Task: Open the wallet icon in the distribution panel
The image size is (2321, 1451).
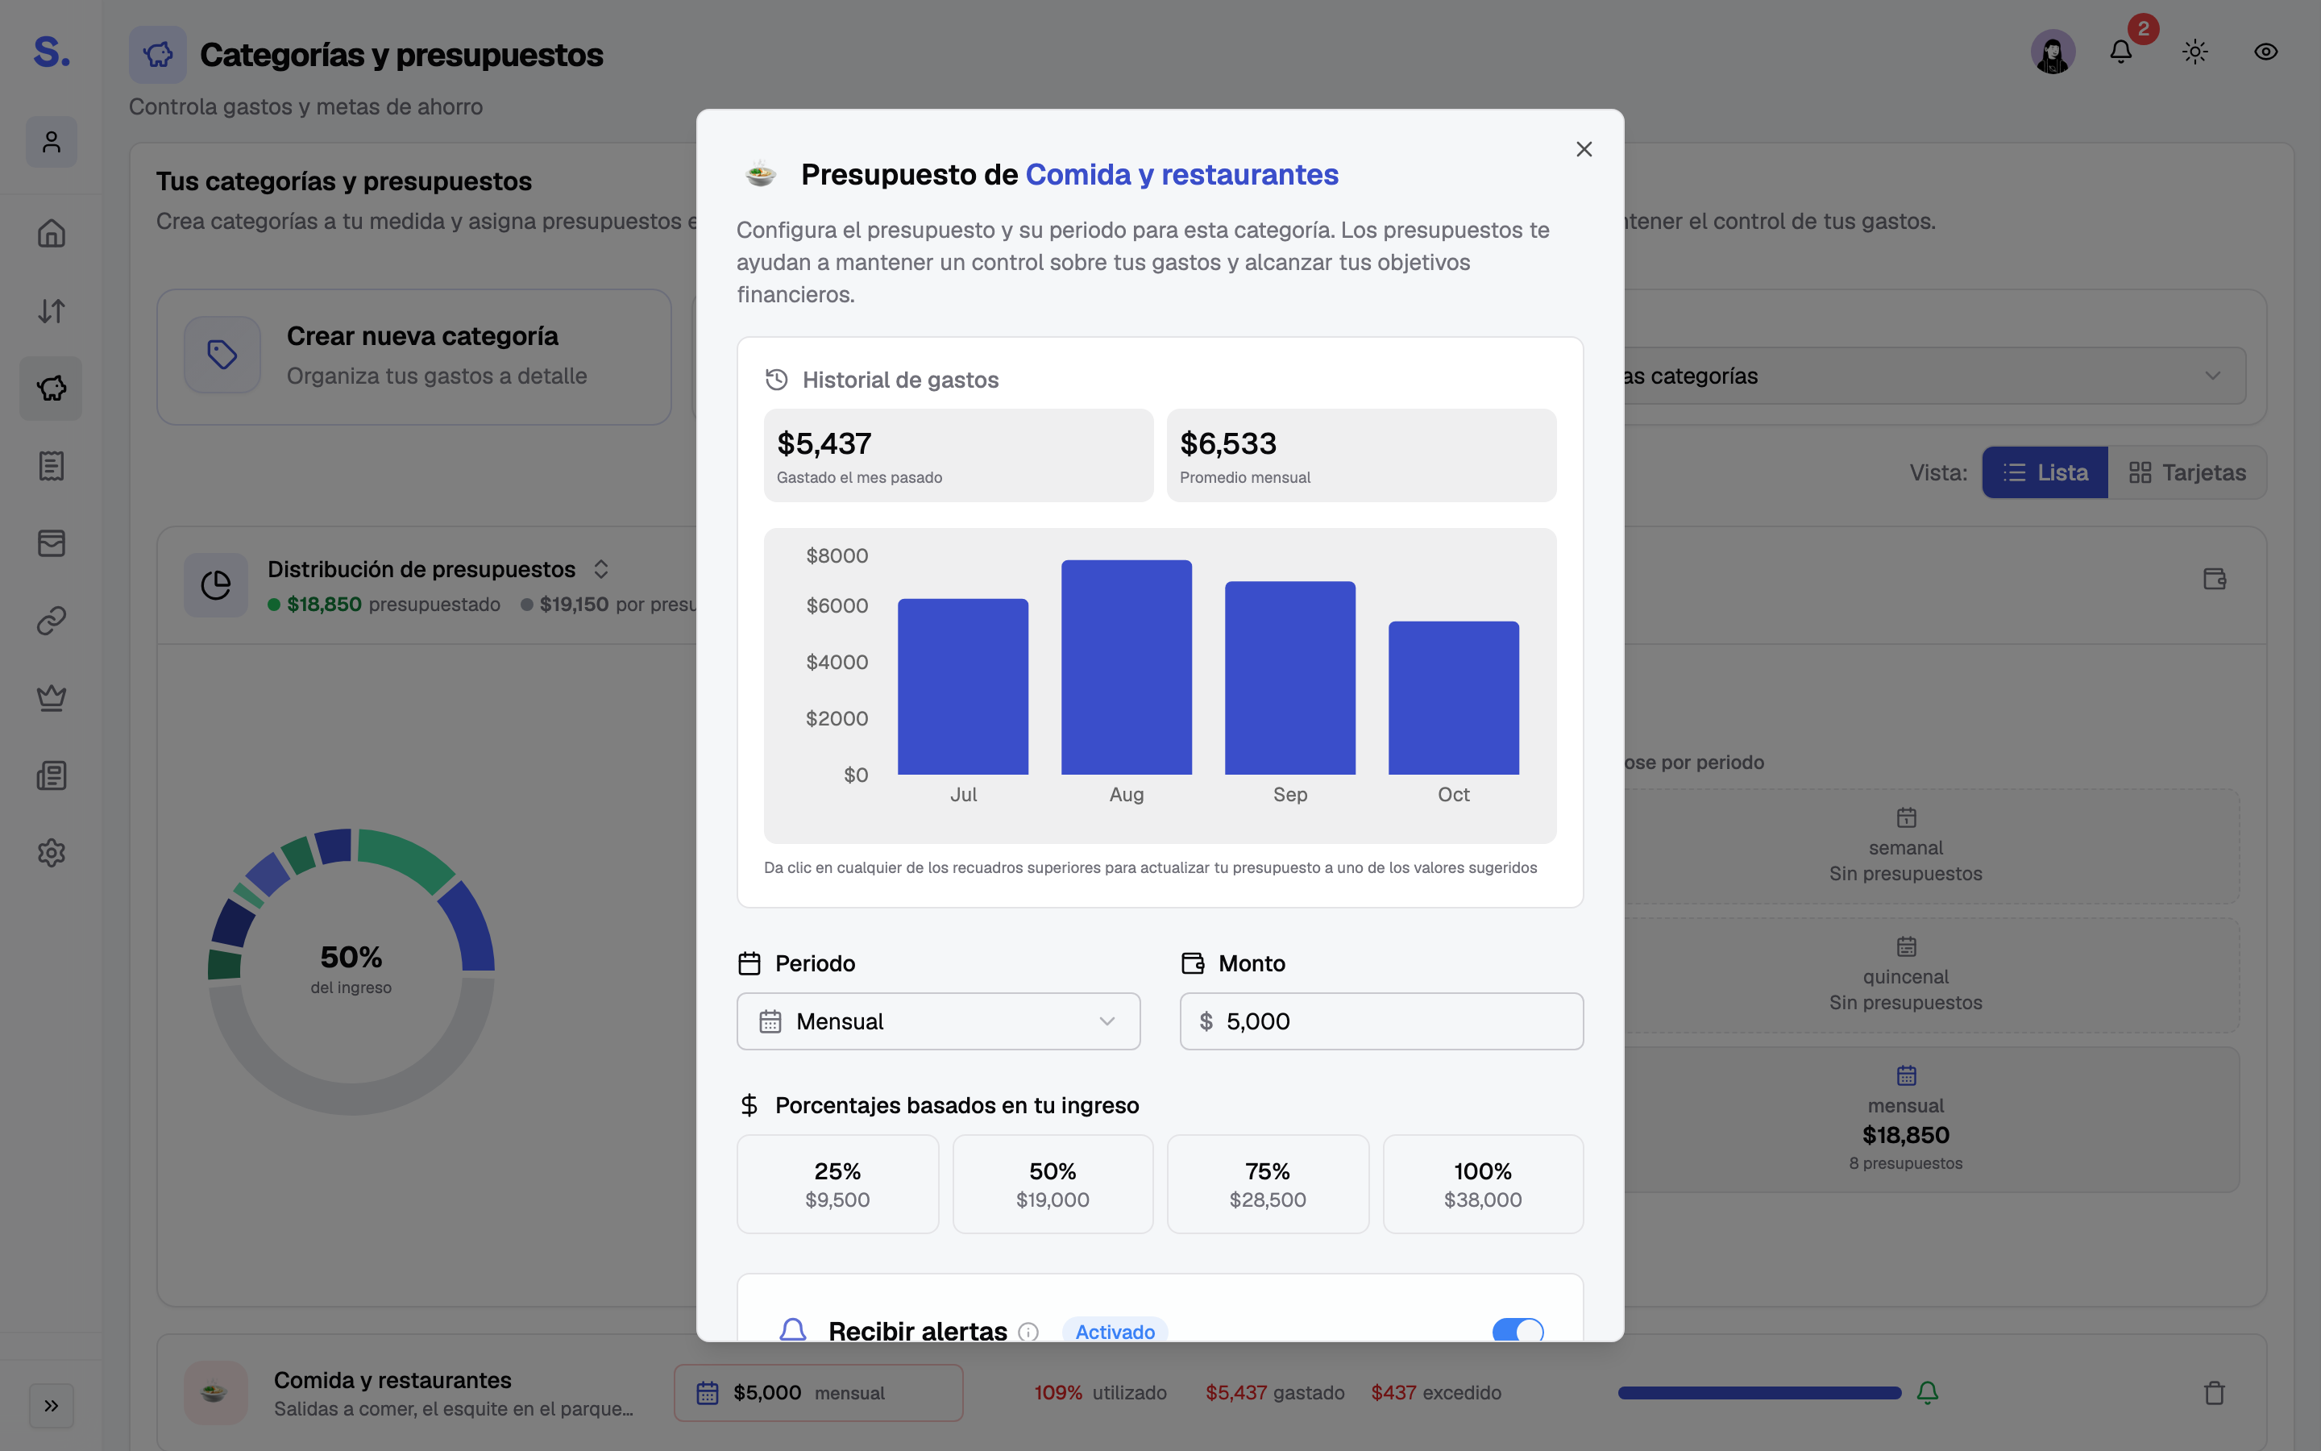Action: (x=2215, y=579)
